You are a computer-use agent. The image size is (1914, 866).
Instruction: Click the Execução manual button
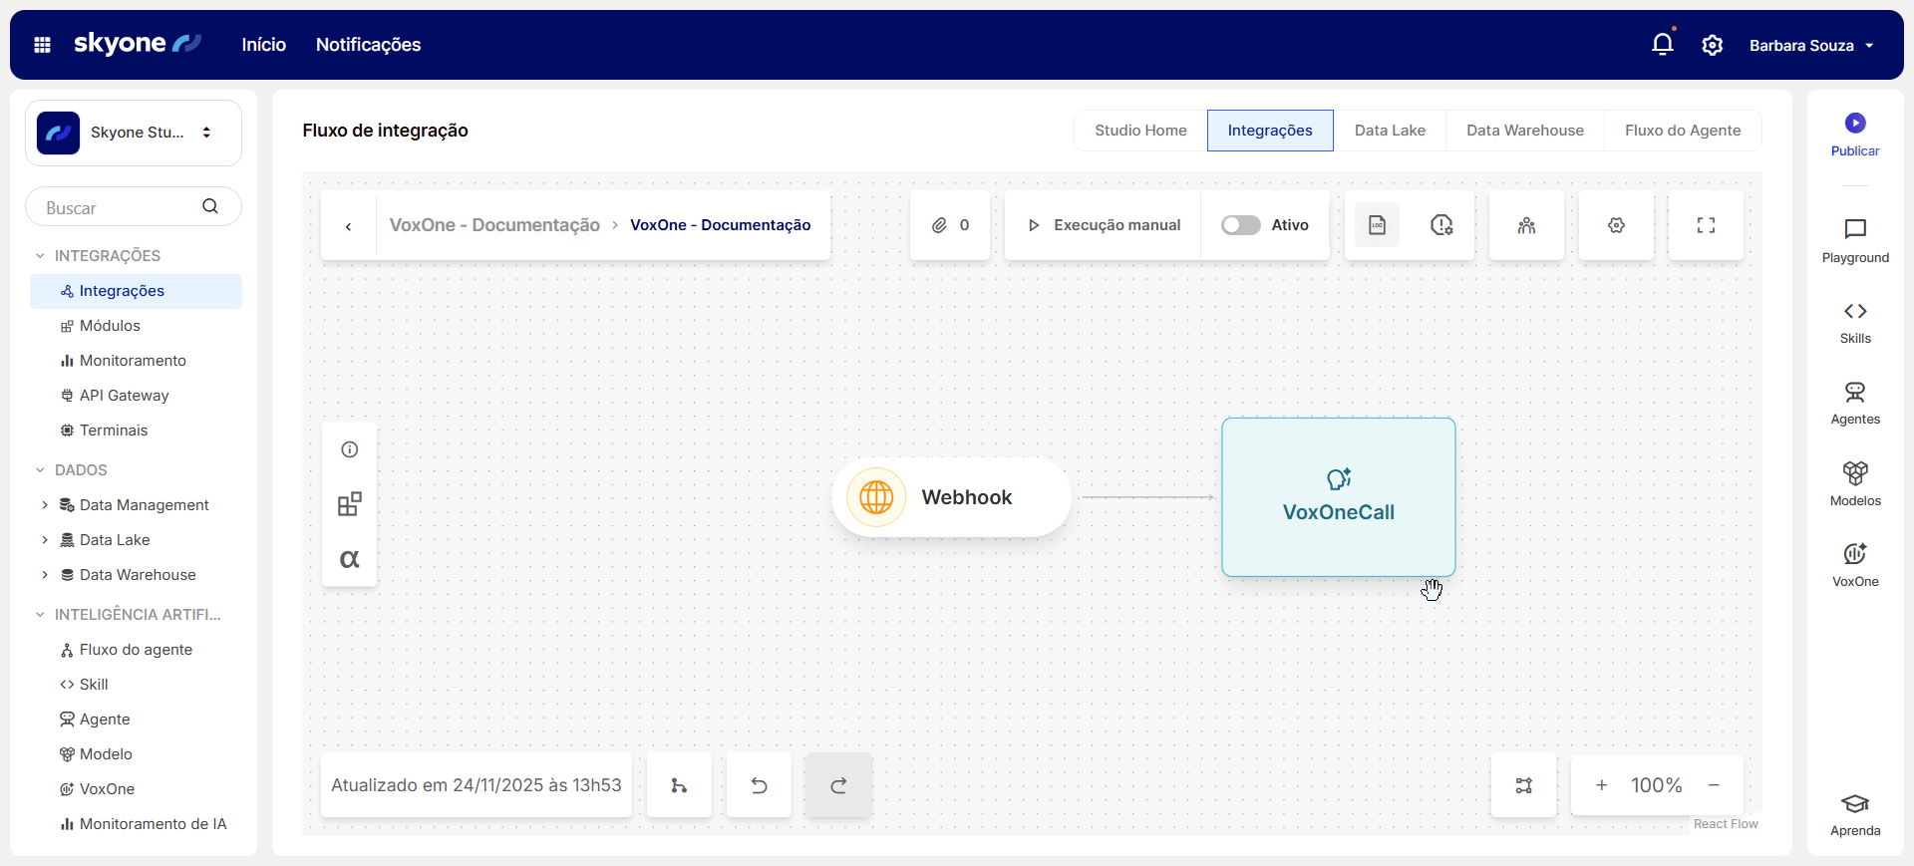pyautogui.click(x=1104, y=226)
